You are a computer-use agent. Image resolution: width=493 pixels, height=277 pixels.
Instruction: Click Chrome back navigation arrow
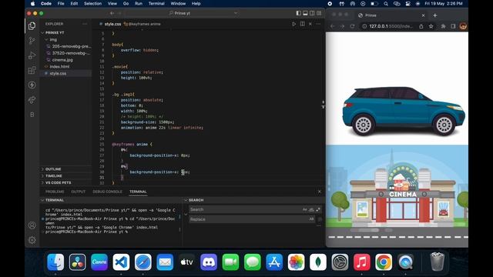point(332,26)
